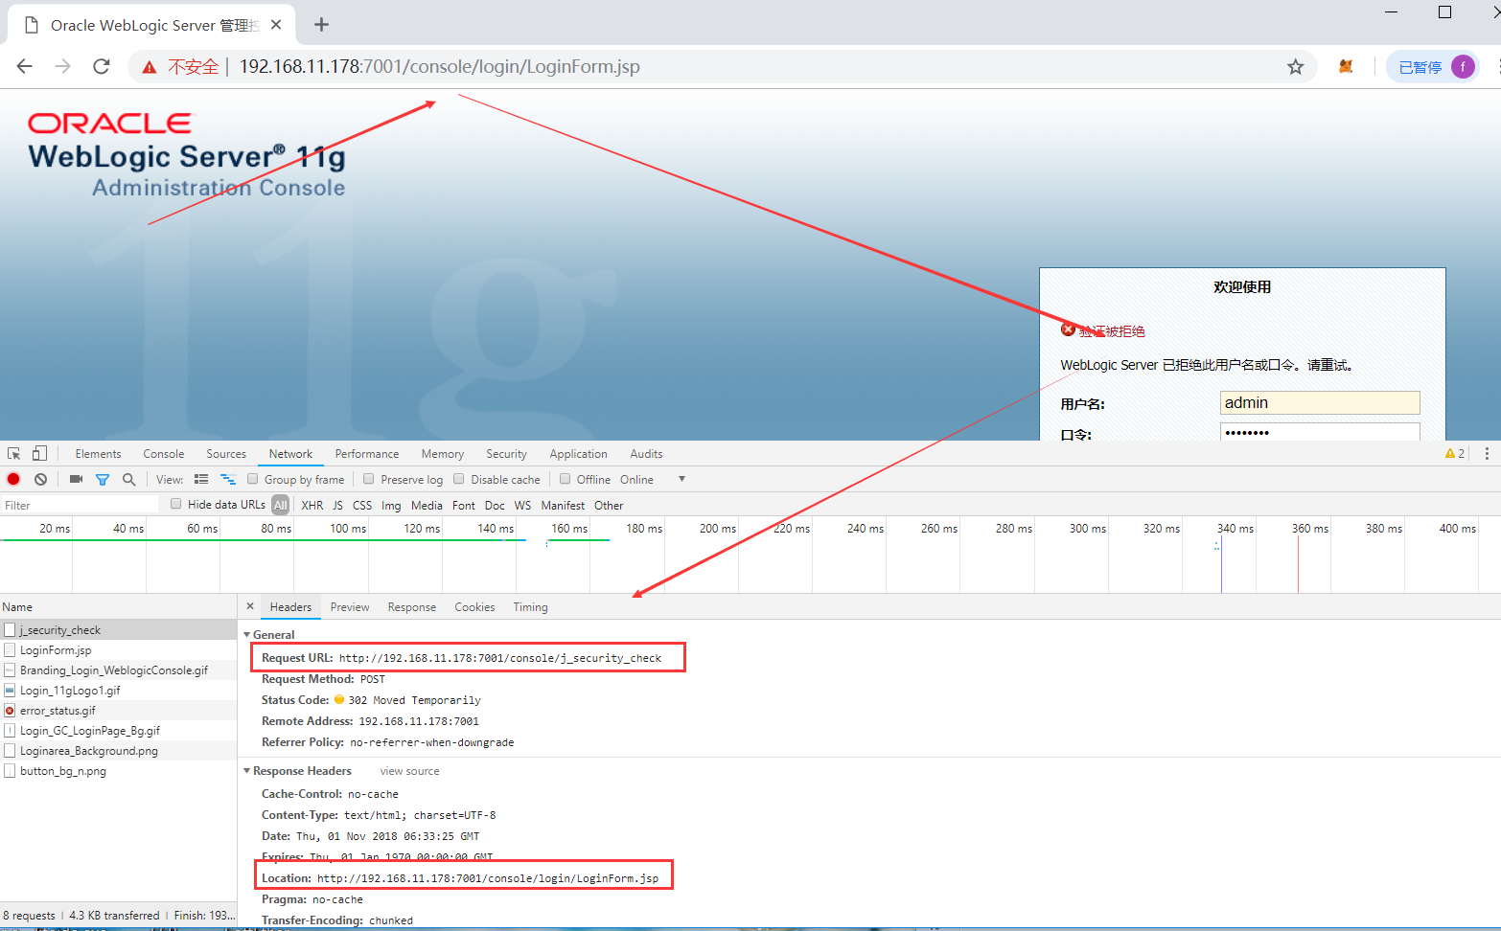The width and height of the screenshot is (1501, 931).
Task: Click view source in Response Headers
Action: [x=410, y=771]
